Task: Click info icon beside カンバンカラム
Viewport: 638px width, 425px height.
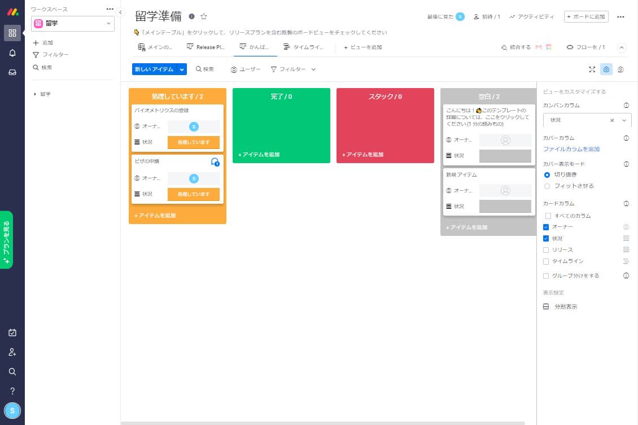Action: pos(626,106)
